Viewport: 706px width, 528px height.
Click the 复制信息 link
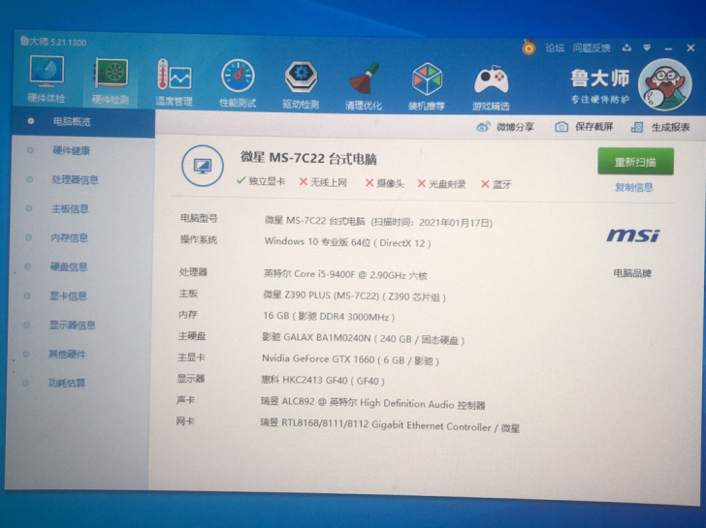634,187
